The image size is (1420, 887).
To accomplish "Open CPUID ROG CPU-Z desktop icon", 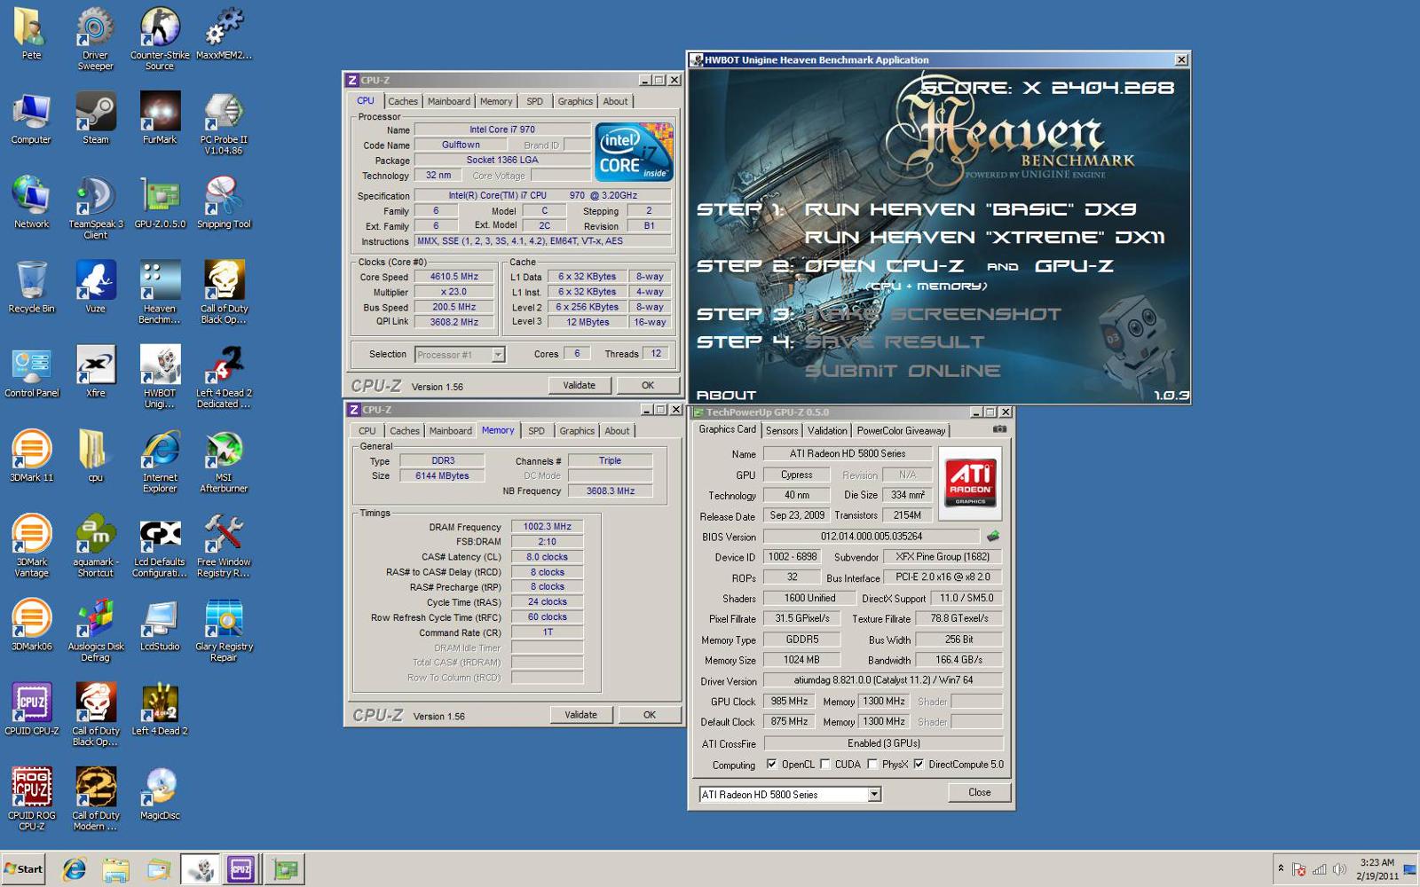I will (31, 798).
